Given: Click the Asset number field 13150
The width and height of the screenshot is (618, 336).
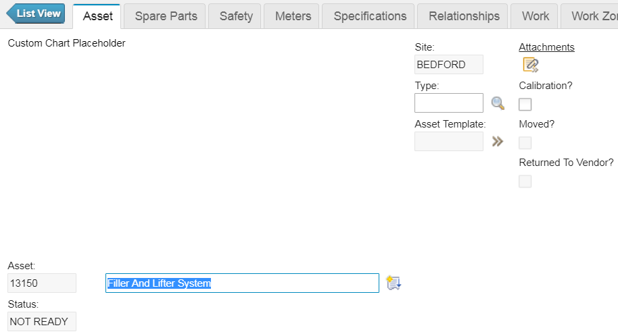Looking at the screenshot, I should point(42,283).
